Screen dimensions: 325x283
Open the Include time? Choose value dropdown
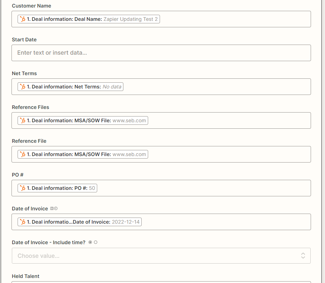coord(161,256)
